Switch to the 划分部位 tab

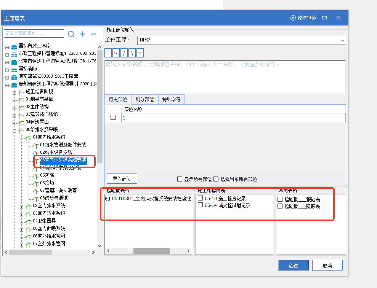[144, 99]
